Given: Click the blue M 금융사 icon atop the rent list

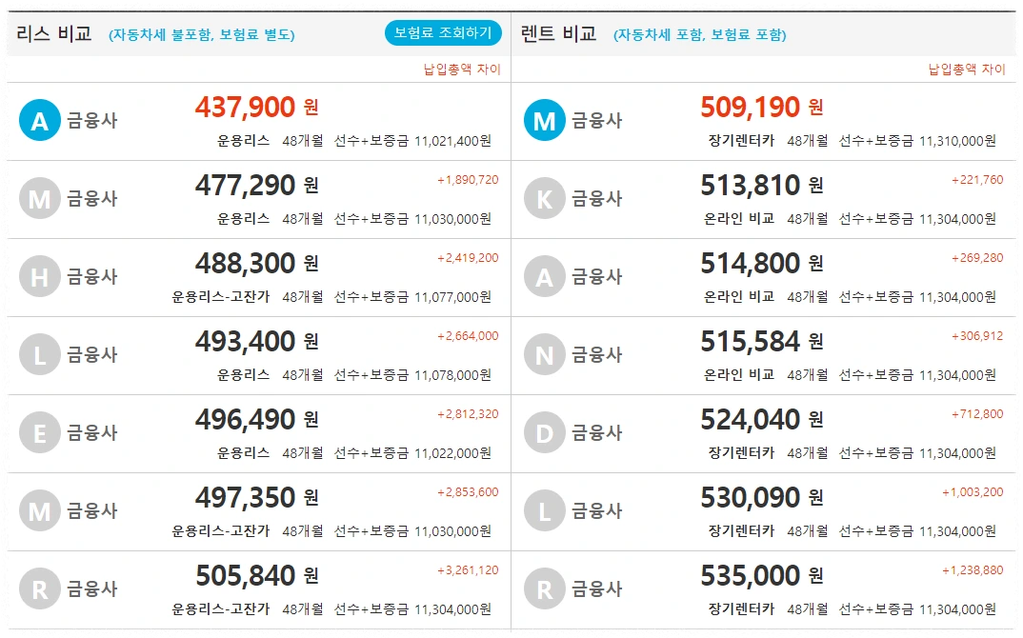Looking at the screenshot, I should 543,119.
